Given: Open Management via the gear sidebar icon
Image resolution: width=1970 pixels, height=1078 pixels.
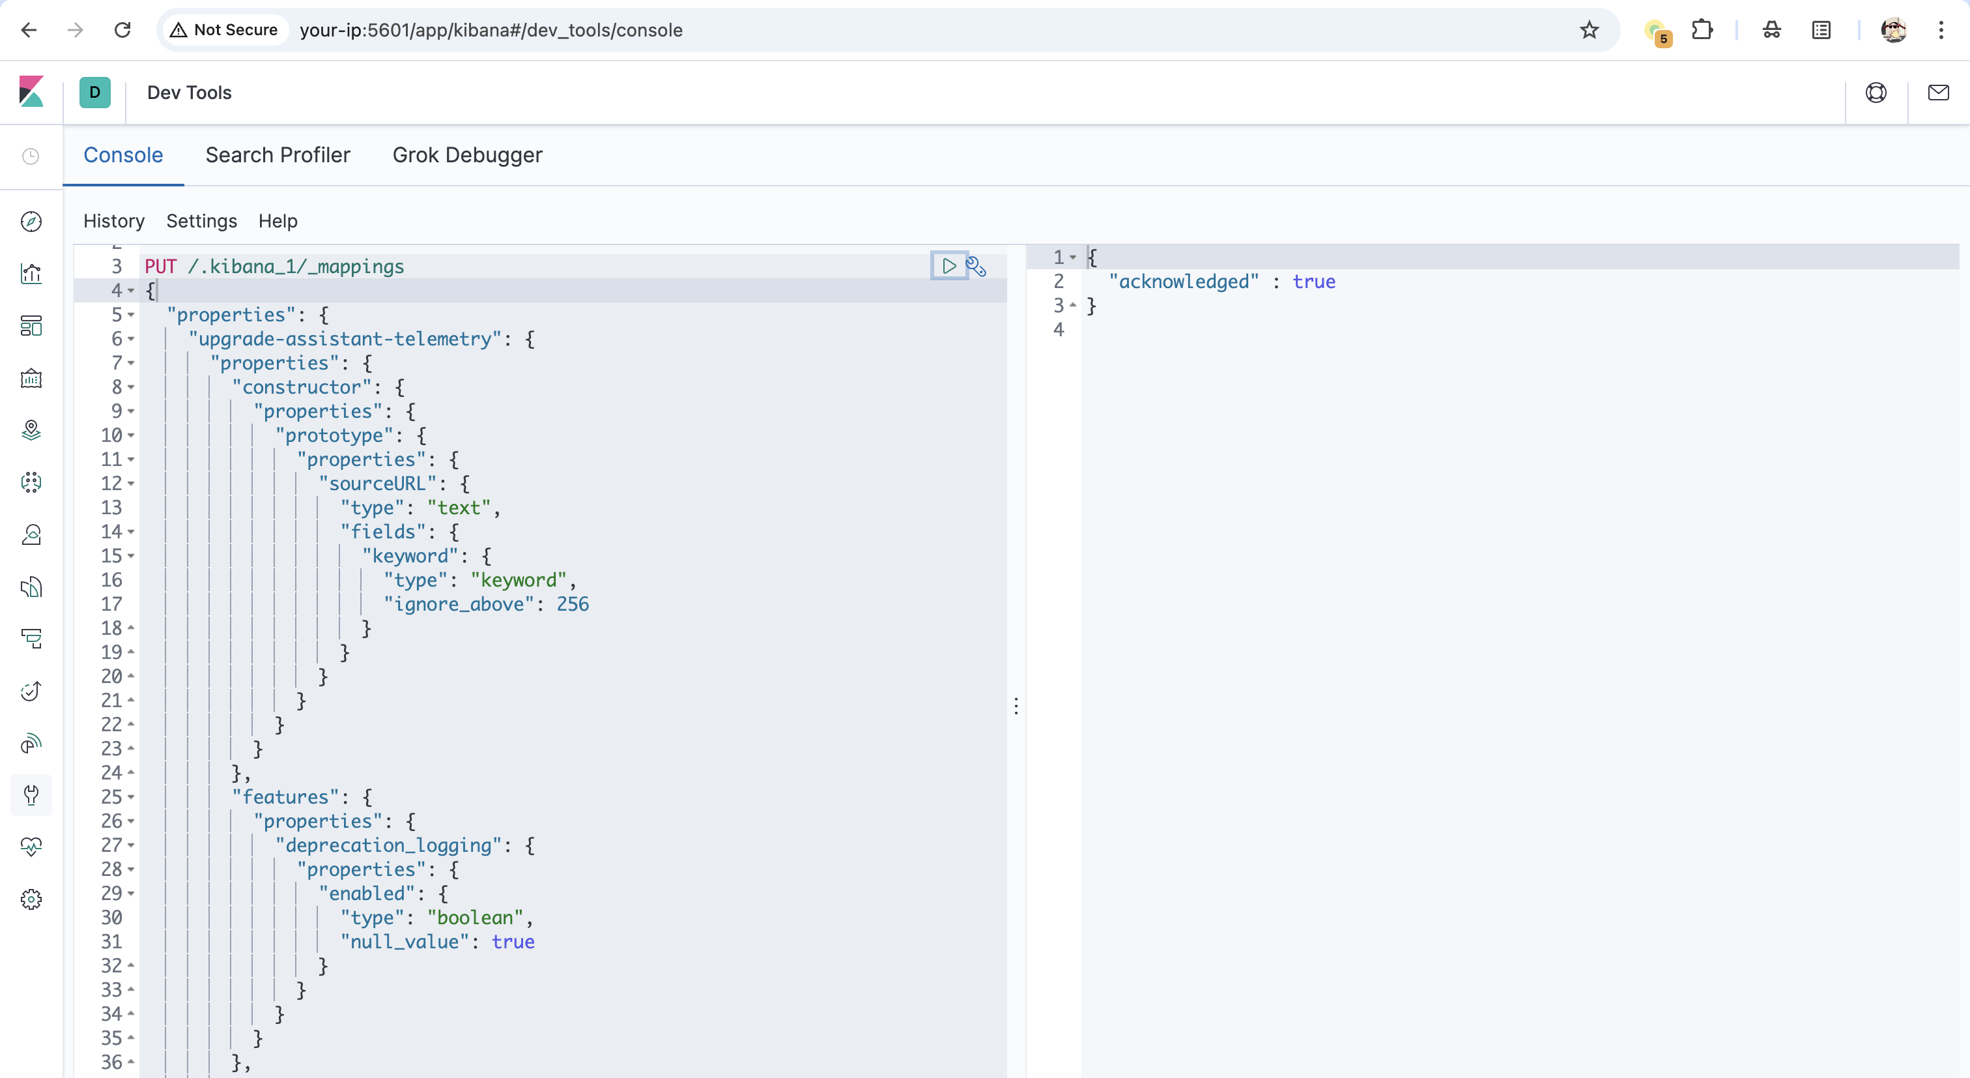Looking at the screenshot, I should point(31,899).
